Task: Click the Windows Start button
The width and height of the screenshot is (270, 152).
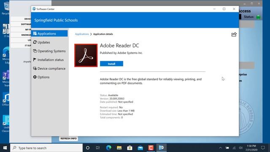Action: 5,148
